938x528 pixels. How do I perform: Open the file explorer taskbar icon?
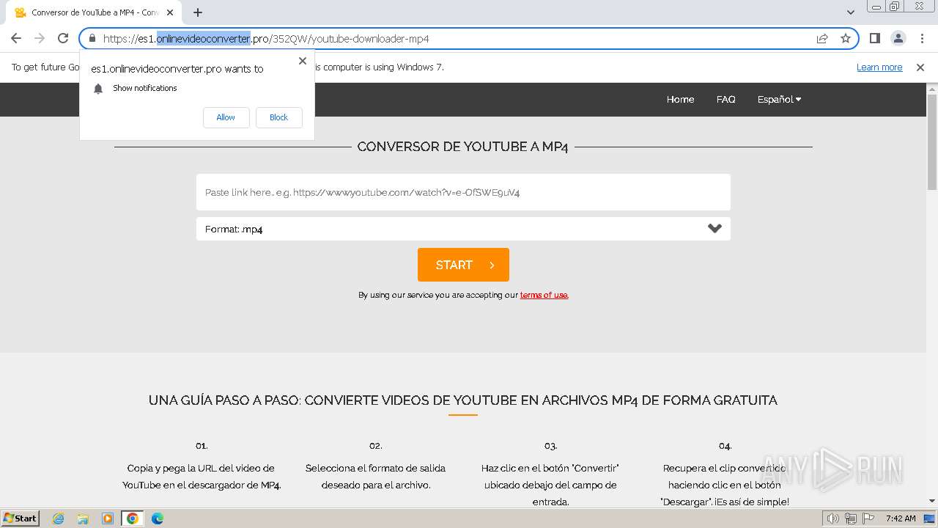[x=83, y=518]
